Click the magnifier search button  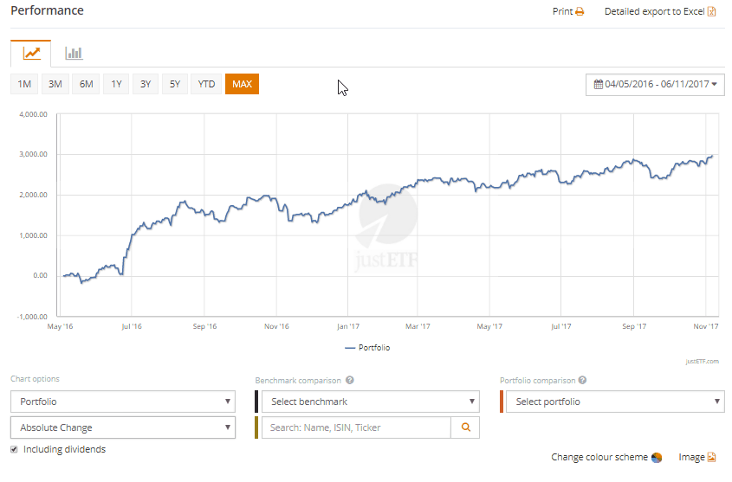click(465, 427)
